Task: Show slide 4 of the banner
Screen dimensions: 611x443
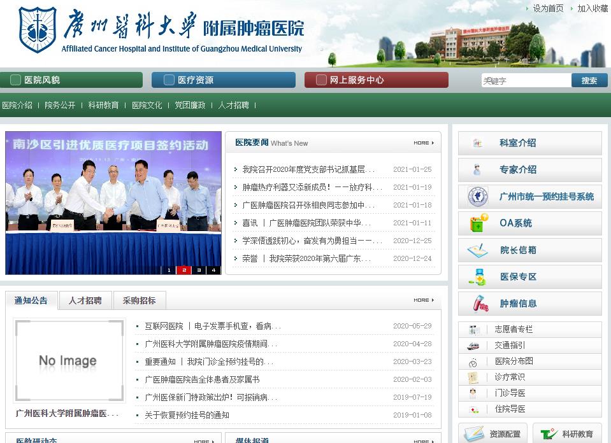Action: pos(213,270)
